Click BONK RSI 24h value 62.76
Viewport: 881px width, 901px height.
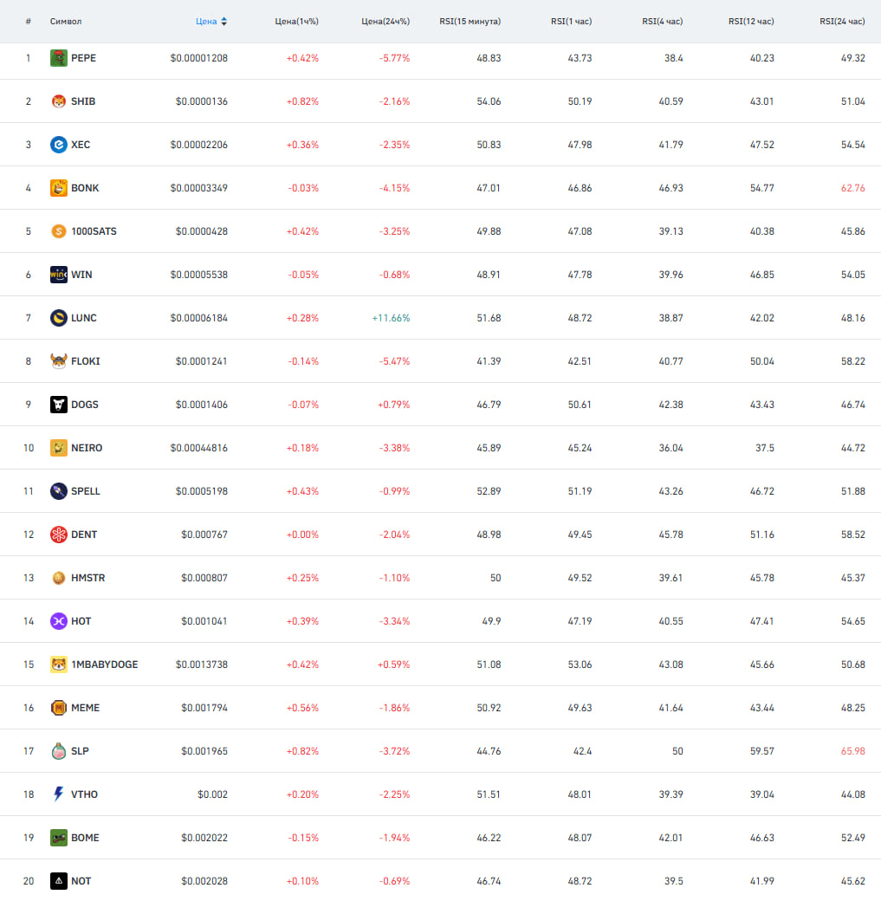click(x=852, y=188)
